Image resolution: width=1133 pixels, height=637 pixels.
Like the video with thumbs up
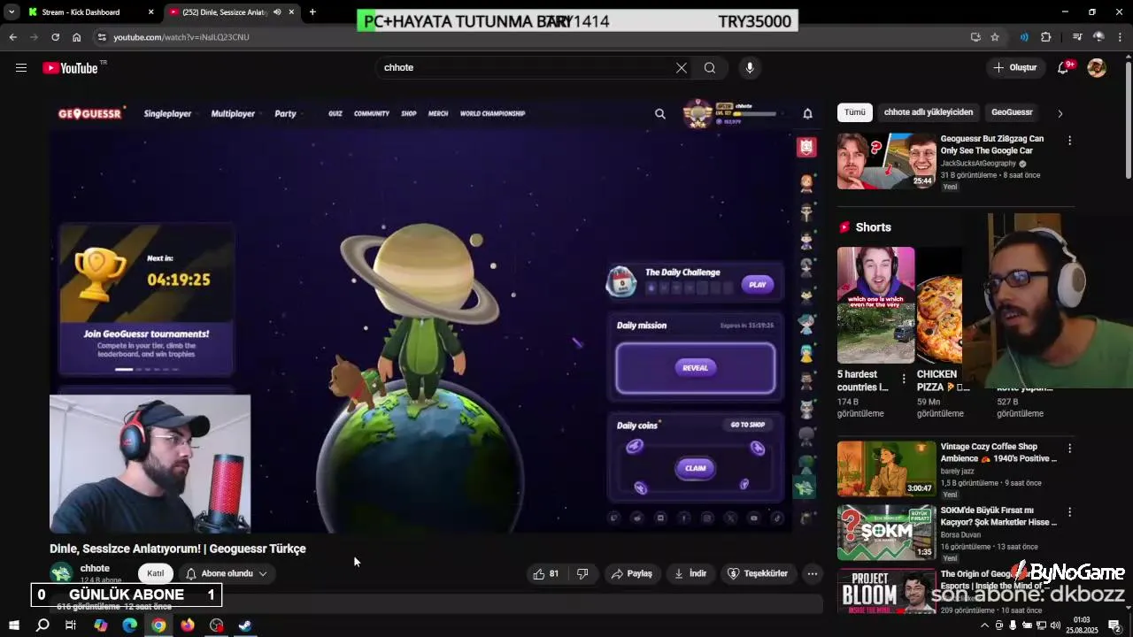[x=546, y=573]
